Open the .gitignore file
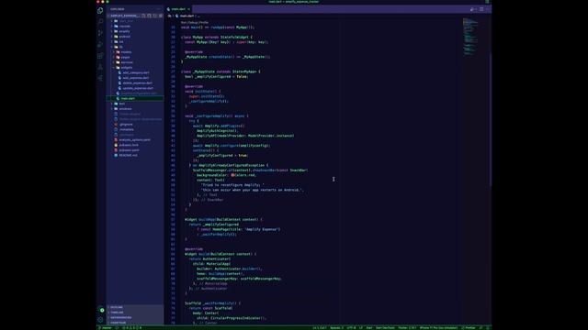This screenshot has height=330, width=588. tap(126, 125)
